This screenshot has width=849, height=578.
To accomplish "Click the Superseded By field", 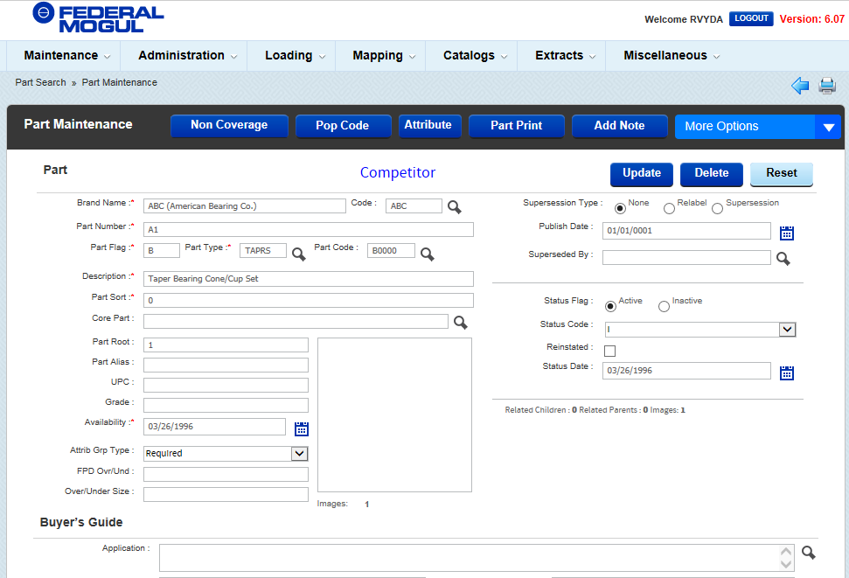I will pyautogui.click(x=686, y=257).
